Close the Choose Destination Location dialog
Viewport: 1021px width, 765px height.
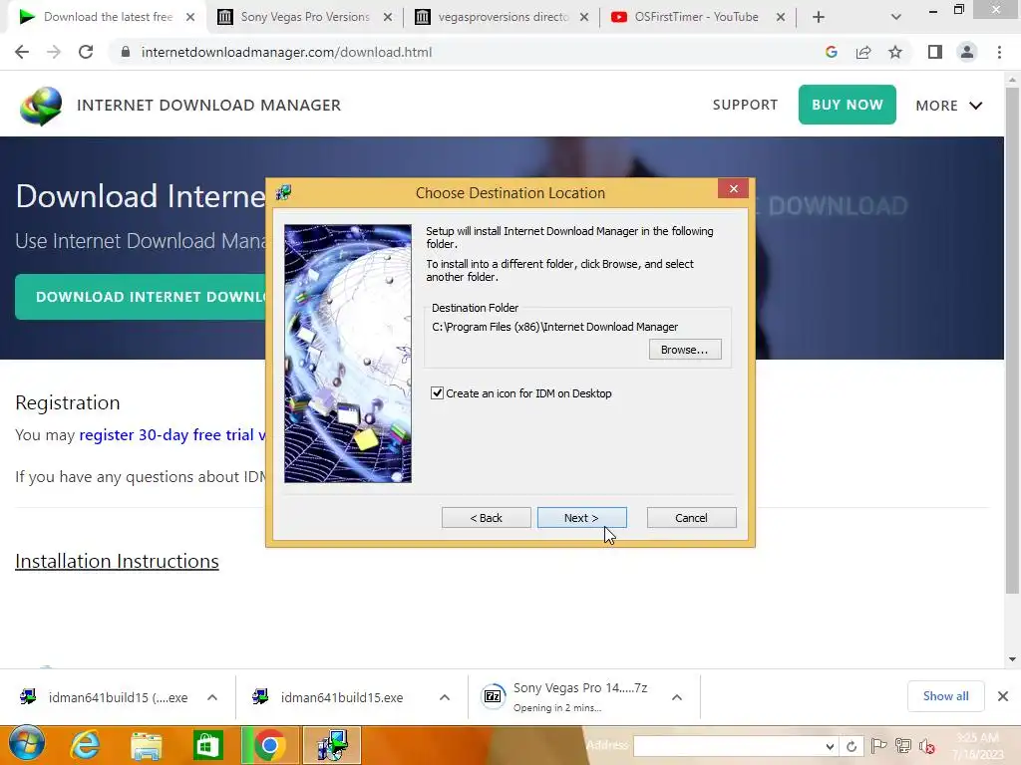[733, 188]
